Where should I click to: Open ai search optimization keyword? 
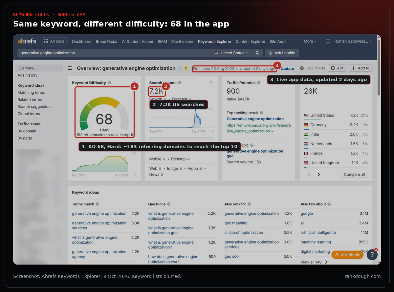pyautogui.click(x=244, y=232)
